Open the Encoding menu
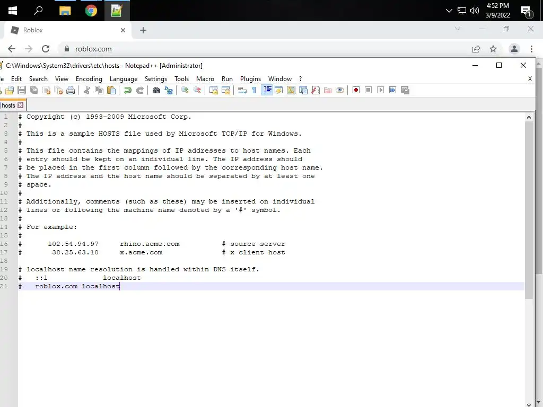Screen dimensions: 543x407 pos(89,79)
